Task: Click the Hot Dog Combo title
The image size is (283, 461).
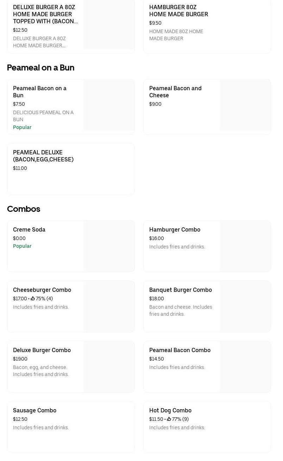Action: (170, 410)
